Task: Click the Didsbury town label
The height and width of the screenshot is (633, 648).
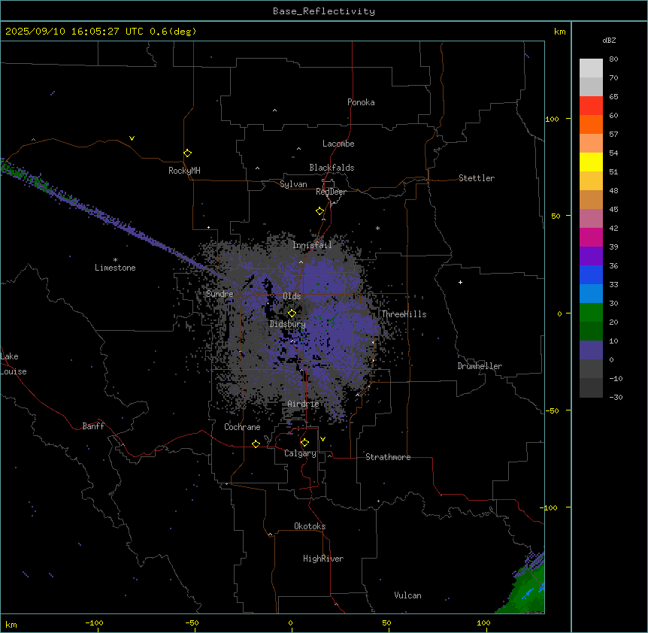Action: (287, 324)
